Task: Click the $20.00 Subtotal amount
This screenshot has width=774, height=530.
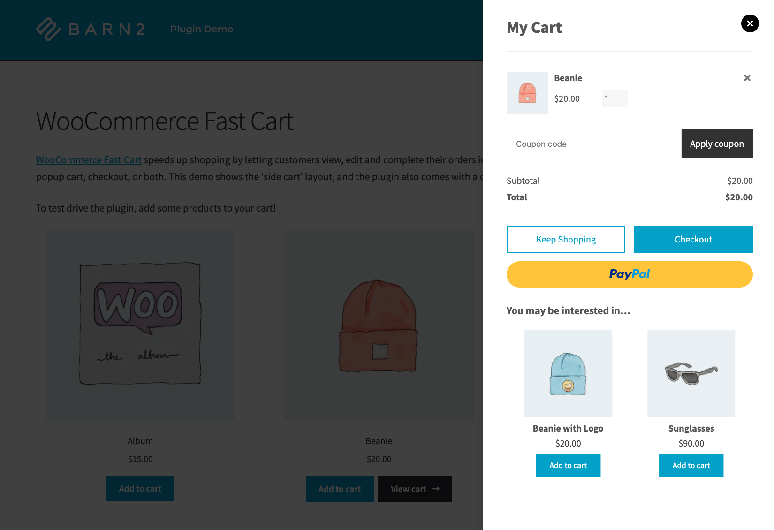Action: pyautogui.click(x=740, y=181)
